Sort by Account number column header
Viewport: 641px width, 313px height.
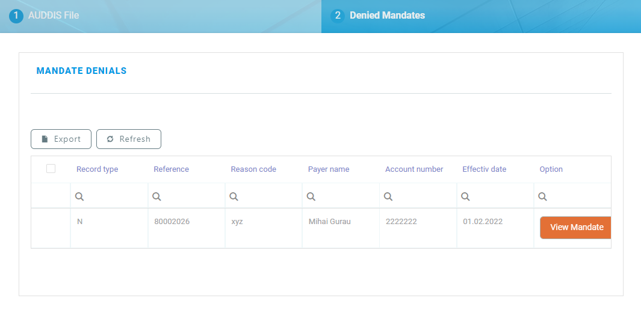pos(414,169)
